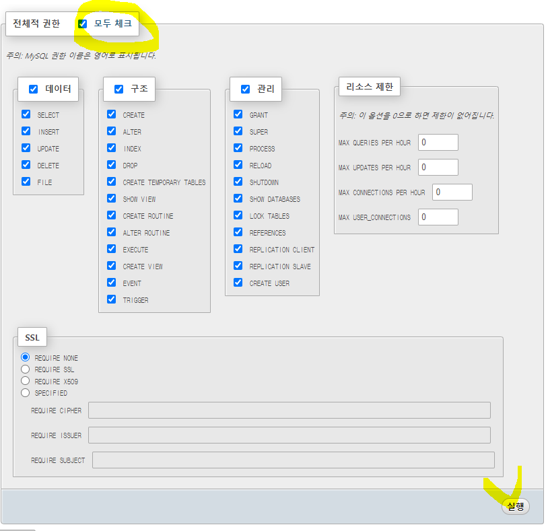Uncheck the SUPER privilege
The image size is (548, 531).
pos(238,131)
